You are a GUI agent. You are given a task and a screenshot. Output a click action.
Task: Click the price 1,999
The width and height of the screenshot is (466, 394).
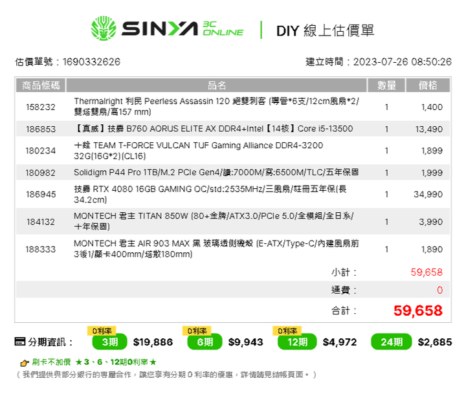[x=432, y=173]
